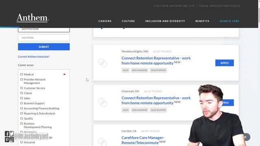
Task: Open Track Application Status link
Action: [x=219, y=6]
